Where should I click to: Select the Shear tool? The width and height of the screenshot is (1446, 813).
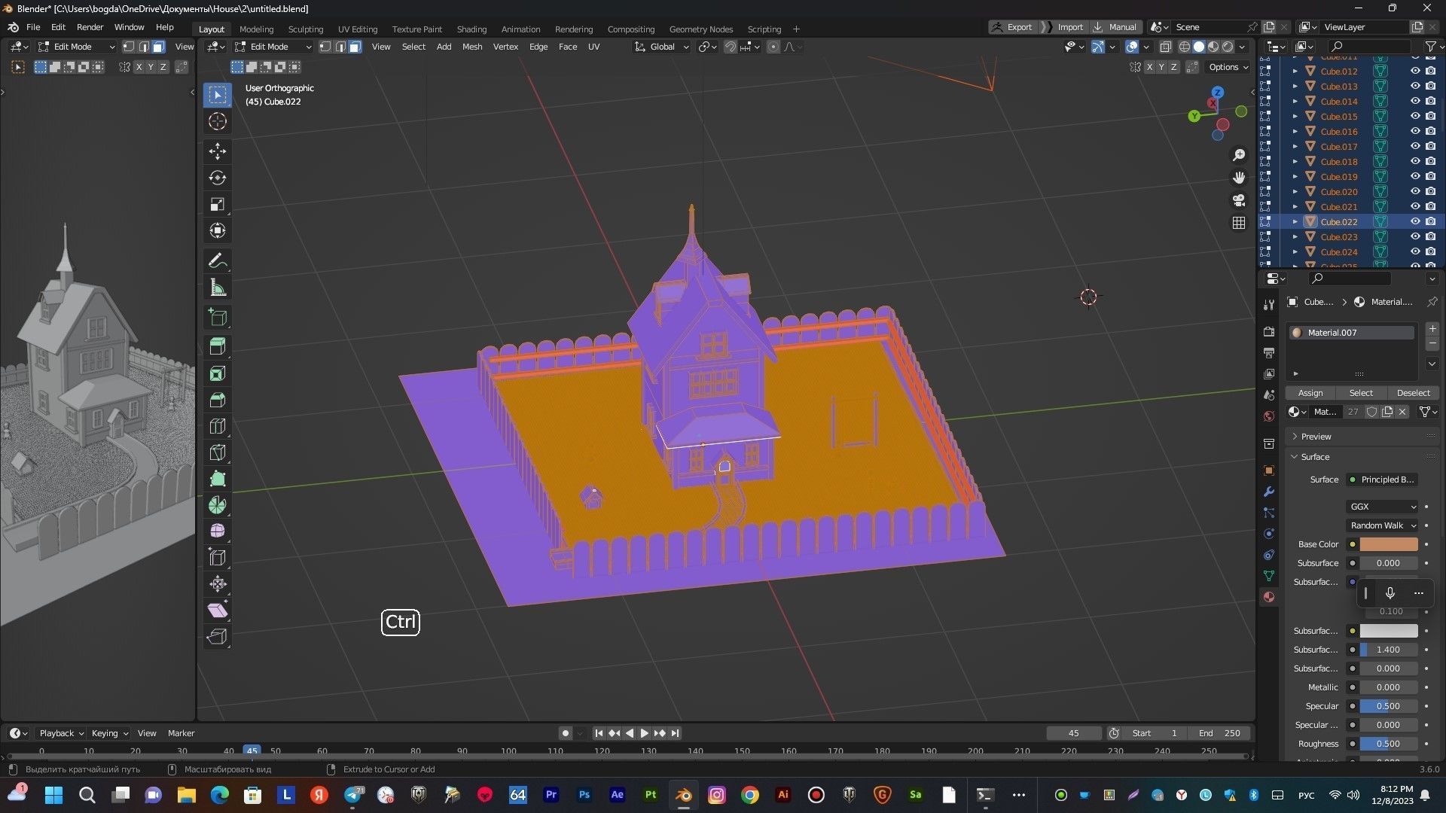(218, 610)
